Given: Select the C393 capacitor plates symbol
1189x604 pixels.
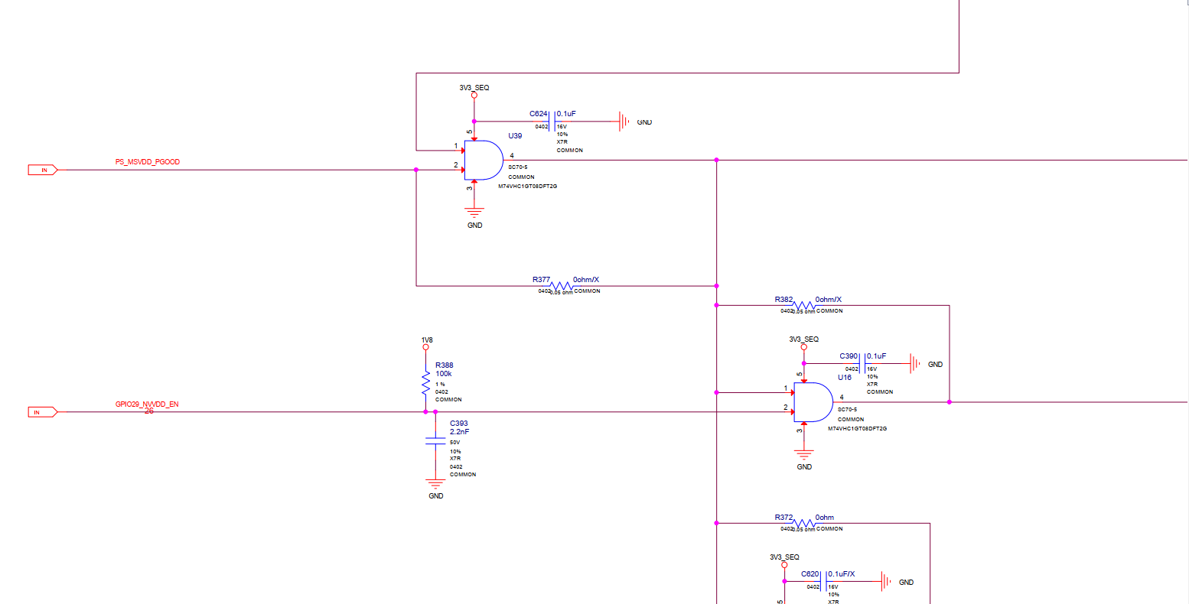Looking at the screenshot, I should tap(435, 441).
